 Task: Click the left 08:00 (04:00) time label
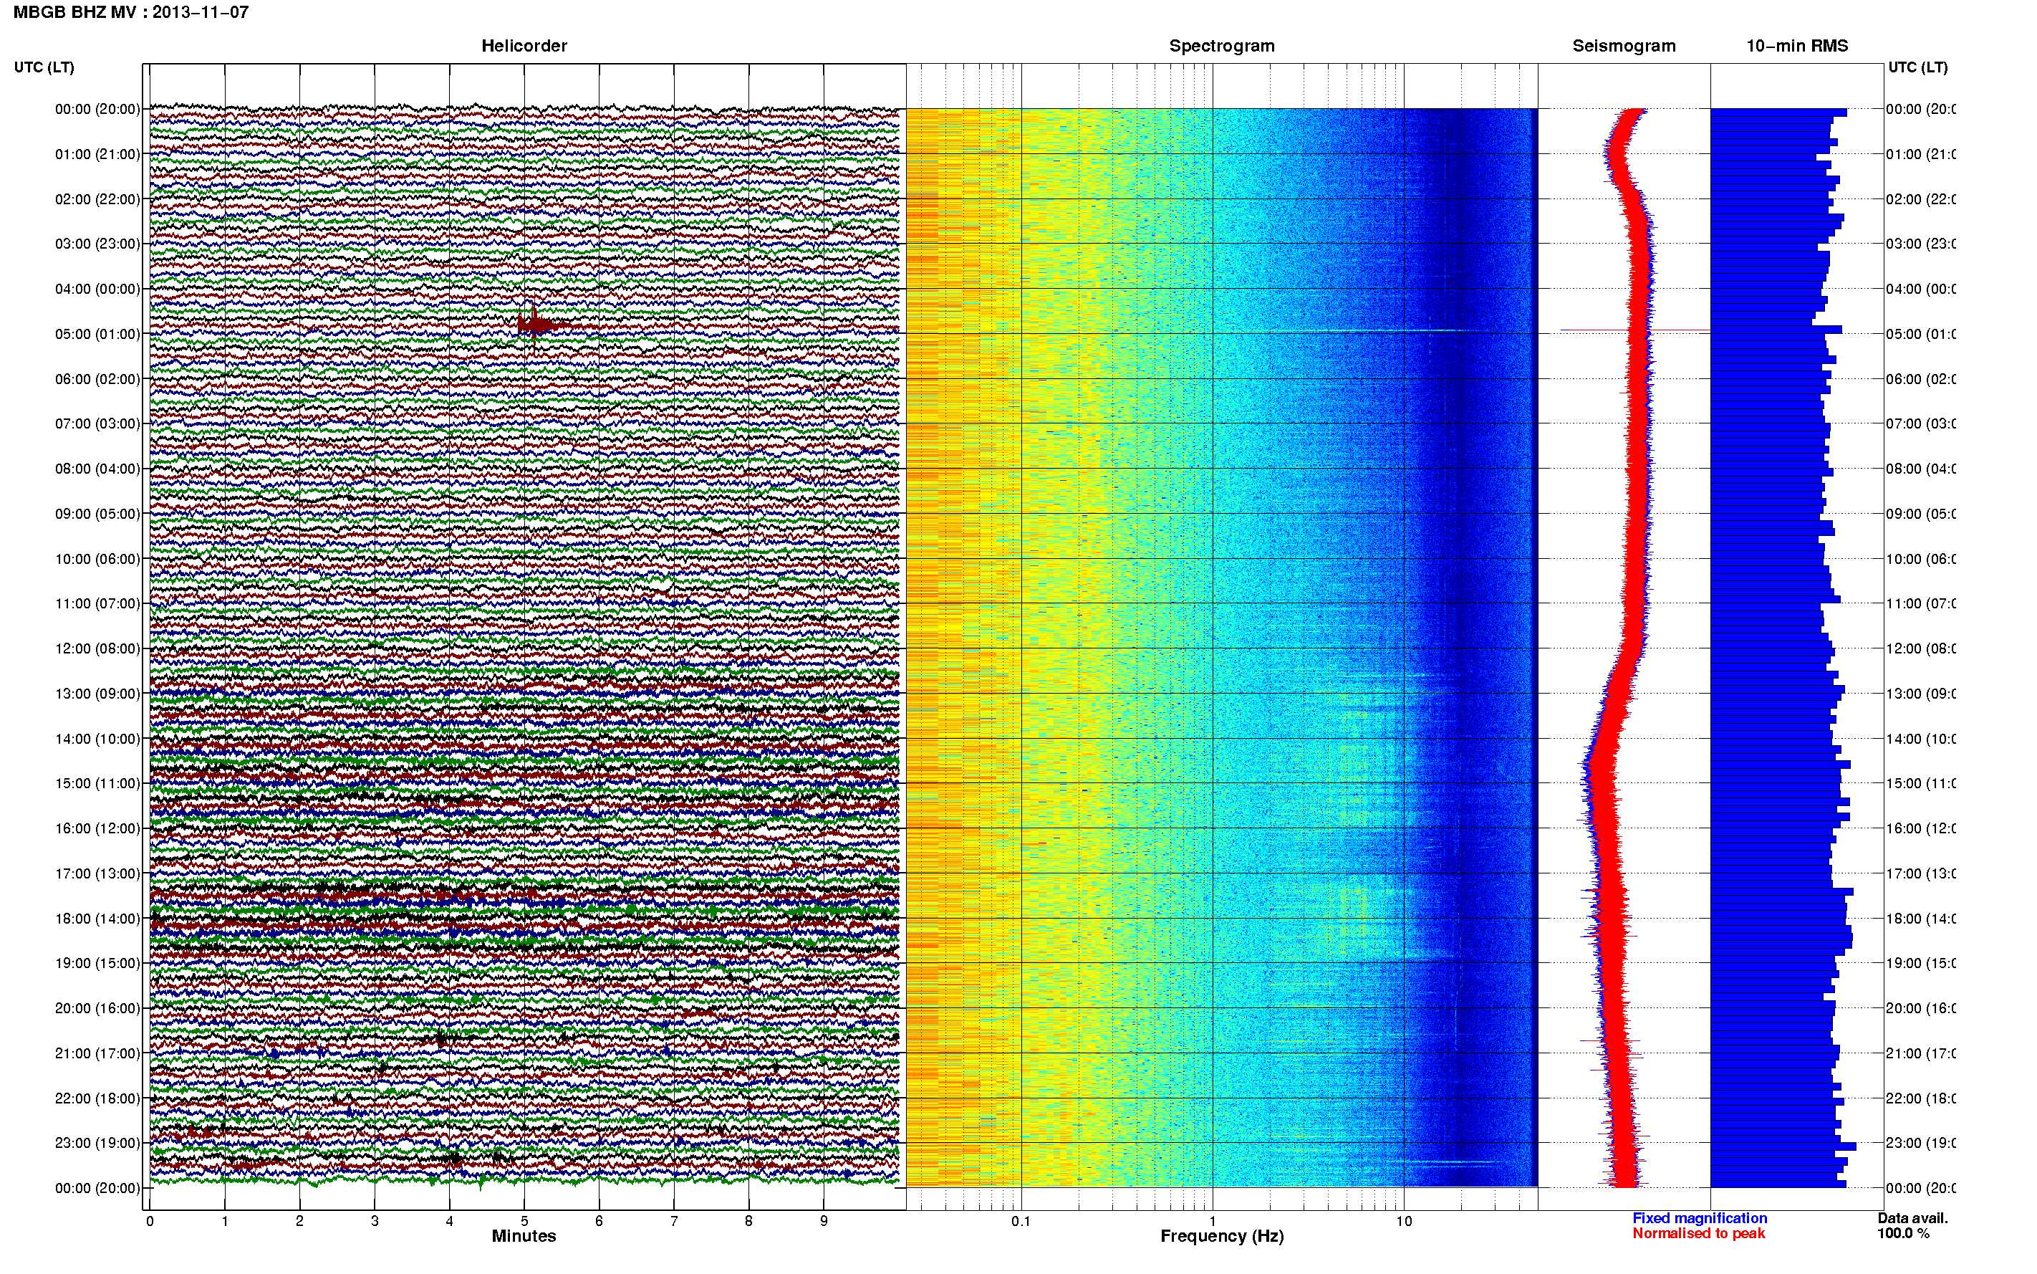point(97,469)
